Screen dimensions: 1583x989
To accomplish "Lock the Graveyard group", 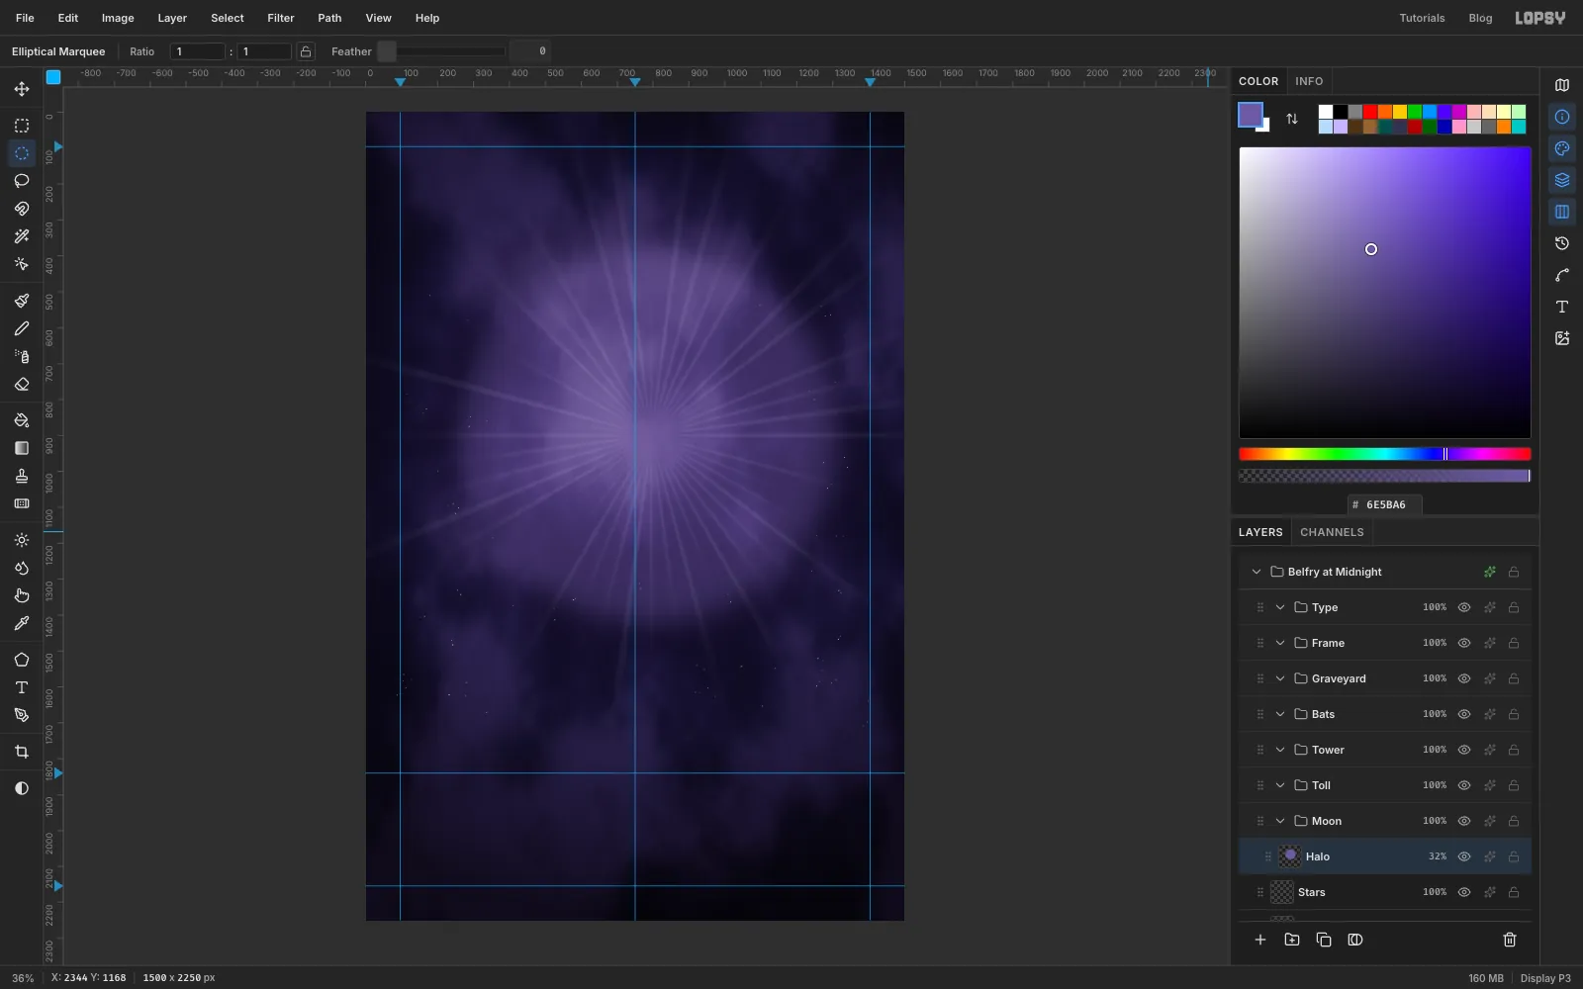I will [x=1514, y=678].
